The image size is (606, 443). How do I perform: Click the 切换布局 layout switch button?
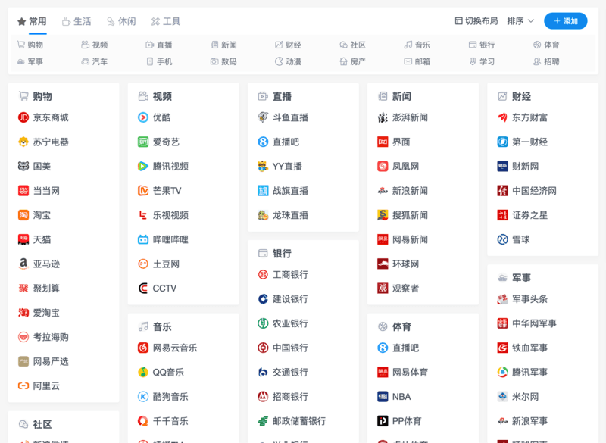pos(476,21)
